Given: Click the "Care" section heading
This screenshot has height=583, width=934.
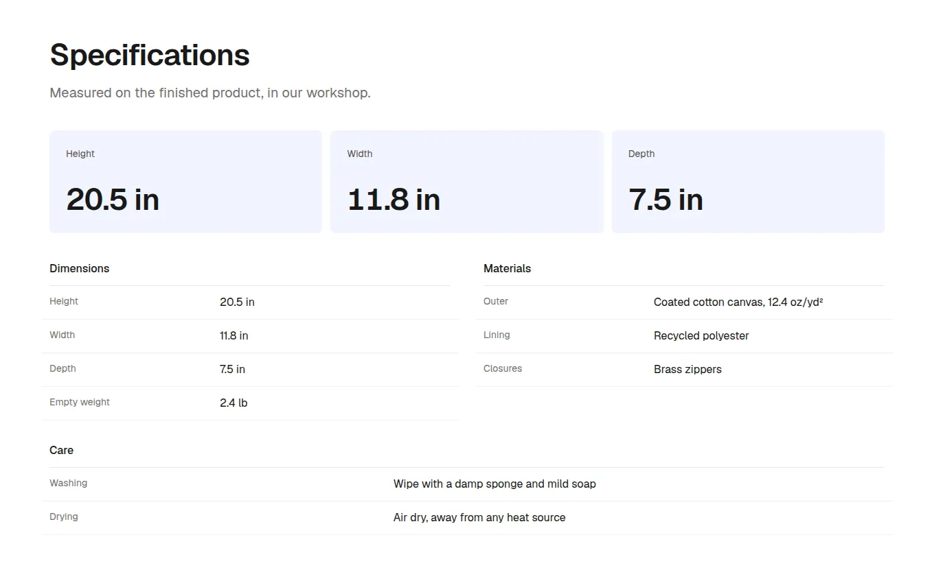Looking at the screenshot, I should (x=61, y=450).
